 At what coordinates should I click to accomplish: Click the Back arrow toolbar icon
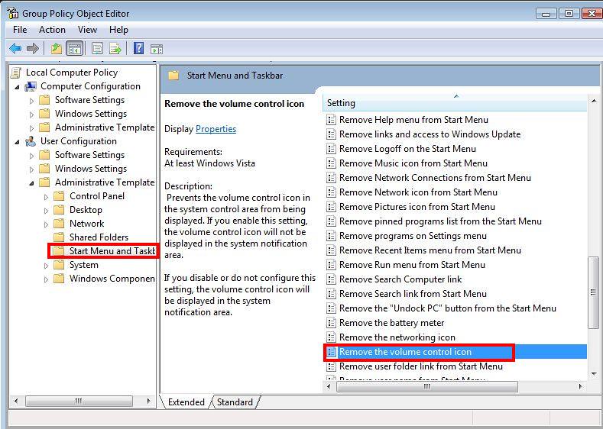[15, 48]
